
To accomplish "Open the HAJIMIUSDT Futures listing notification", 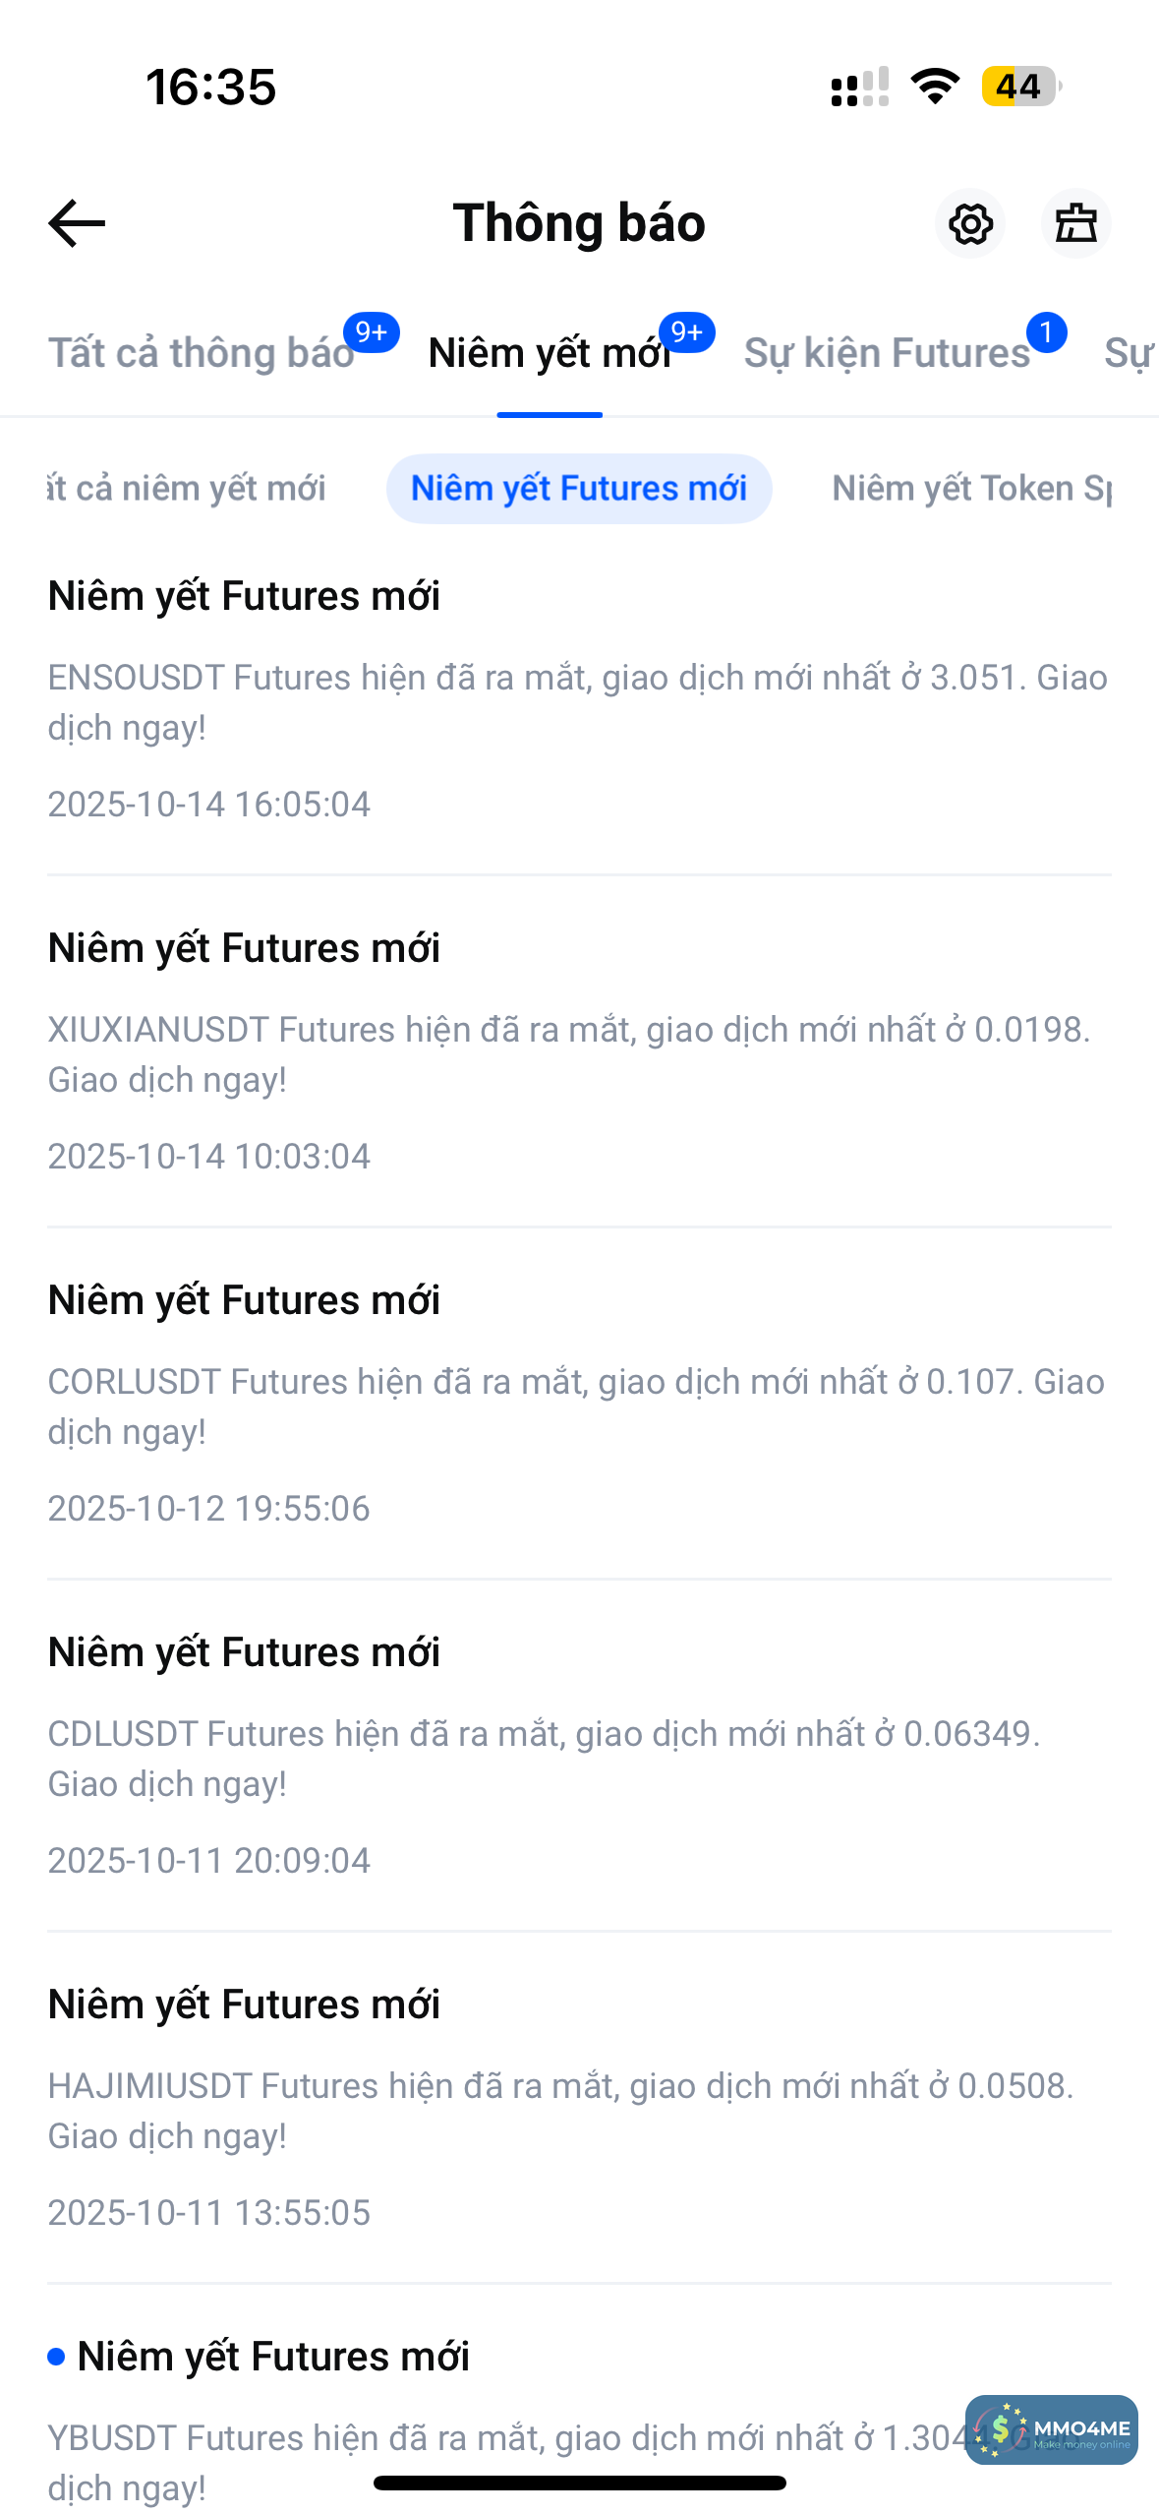I will point(579,2109).
